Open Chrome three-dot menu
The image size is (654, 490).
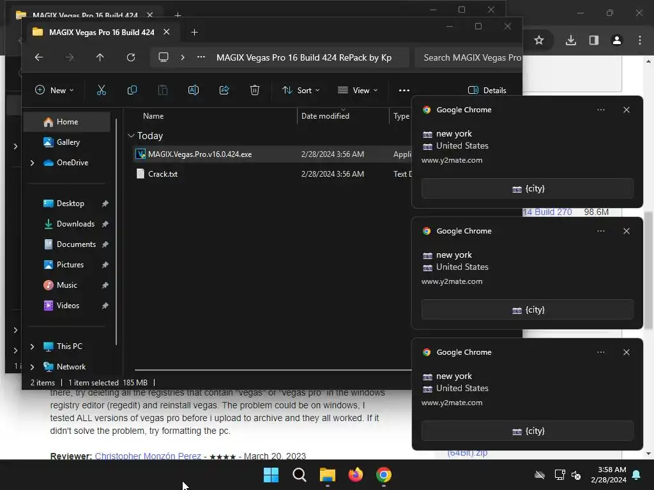[x=640, y=40]
